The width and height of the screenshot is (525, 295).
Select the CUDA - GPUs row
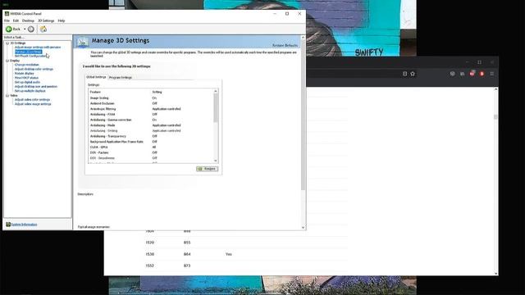click(x=151, y=147)
